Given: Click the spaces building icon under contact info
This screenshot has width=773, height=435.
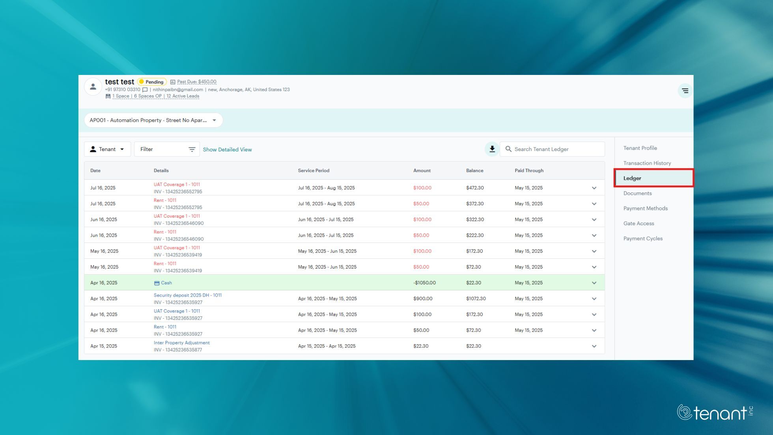Looking at the screenshot, I should coord(108,96).
